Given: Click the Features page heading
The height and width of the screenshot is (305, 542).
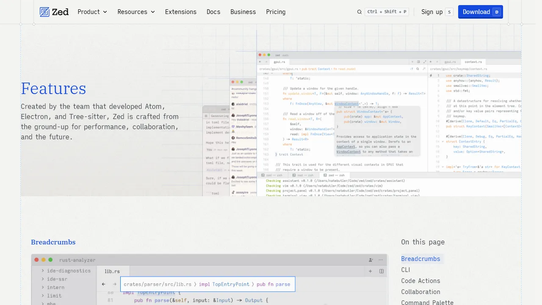Looking at the screenshot, I should [53, 89].
